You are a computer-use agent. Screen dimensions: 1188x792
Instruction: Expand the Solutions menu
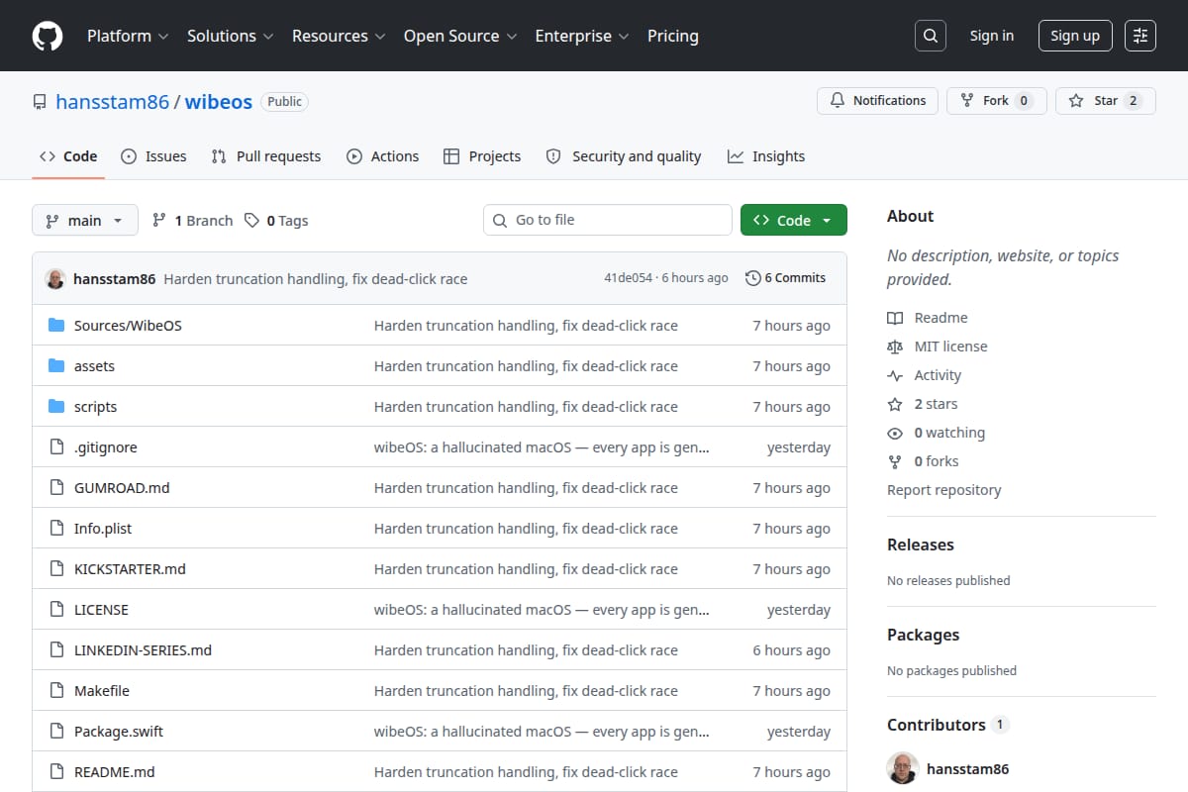coord(230,36)
